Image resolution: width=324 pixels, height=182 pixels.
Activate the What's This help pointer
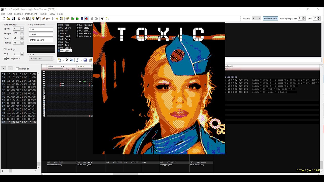38,19
